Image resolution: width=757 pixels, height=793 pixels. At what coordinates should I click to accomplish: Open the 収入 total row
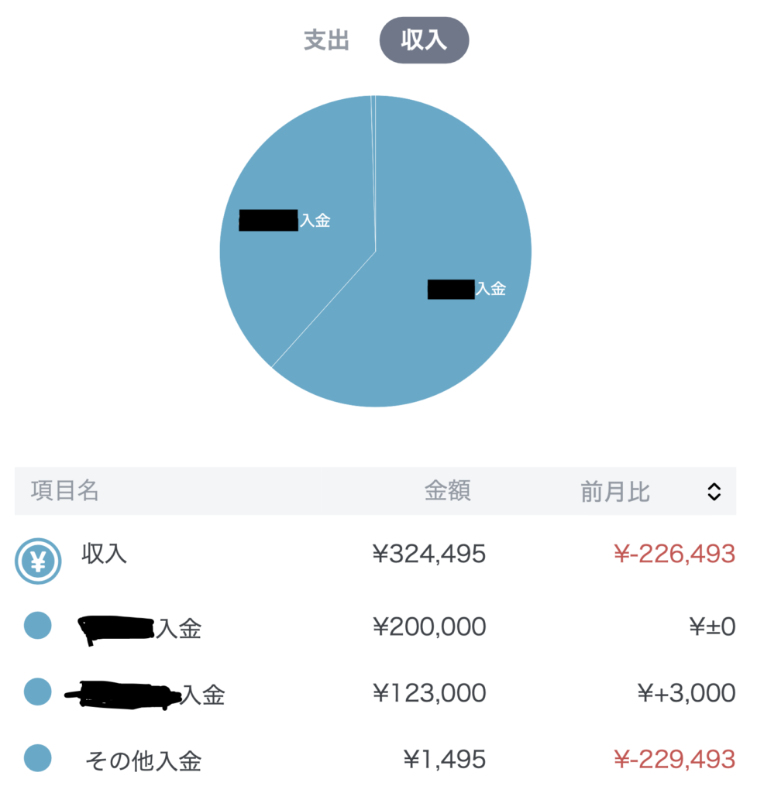pyautogui.click(x=105, y=554)
